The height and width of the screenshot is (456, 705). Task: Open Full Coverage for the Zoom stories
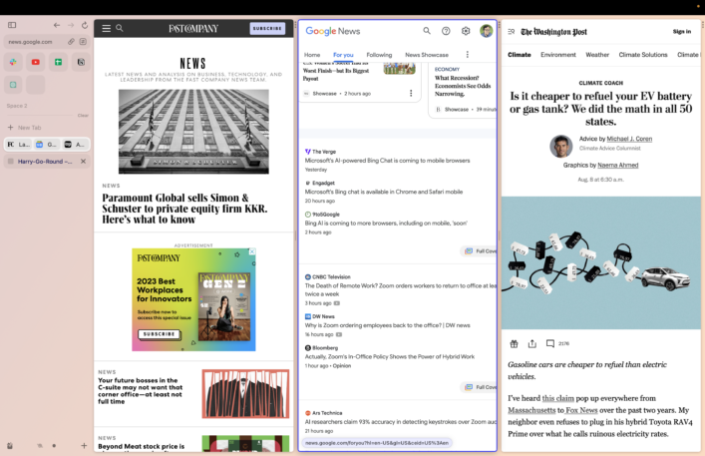[481, 387]
